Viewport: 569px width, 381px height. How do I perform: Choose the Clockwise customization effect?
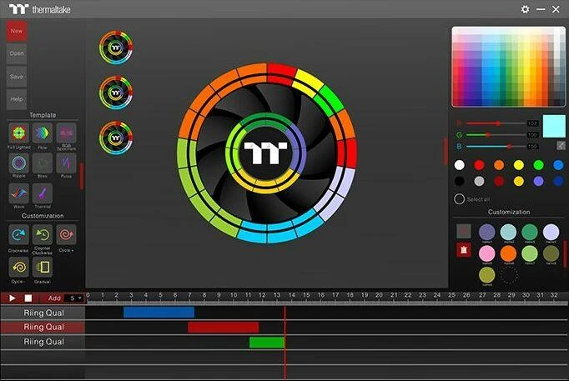(19, 235)
